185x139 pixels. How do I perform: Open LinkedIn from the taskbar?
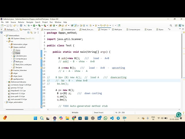coord(99,118)
